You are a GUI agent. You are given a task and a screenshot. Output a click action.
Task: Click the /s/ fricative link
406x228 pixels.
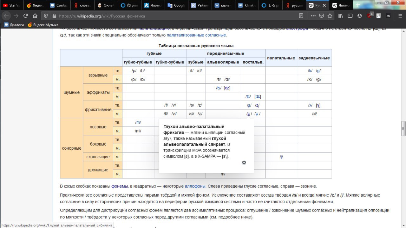[192, 105]
